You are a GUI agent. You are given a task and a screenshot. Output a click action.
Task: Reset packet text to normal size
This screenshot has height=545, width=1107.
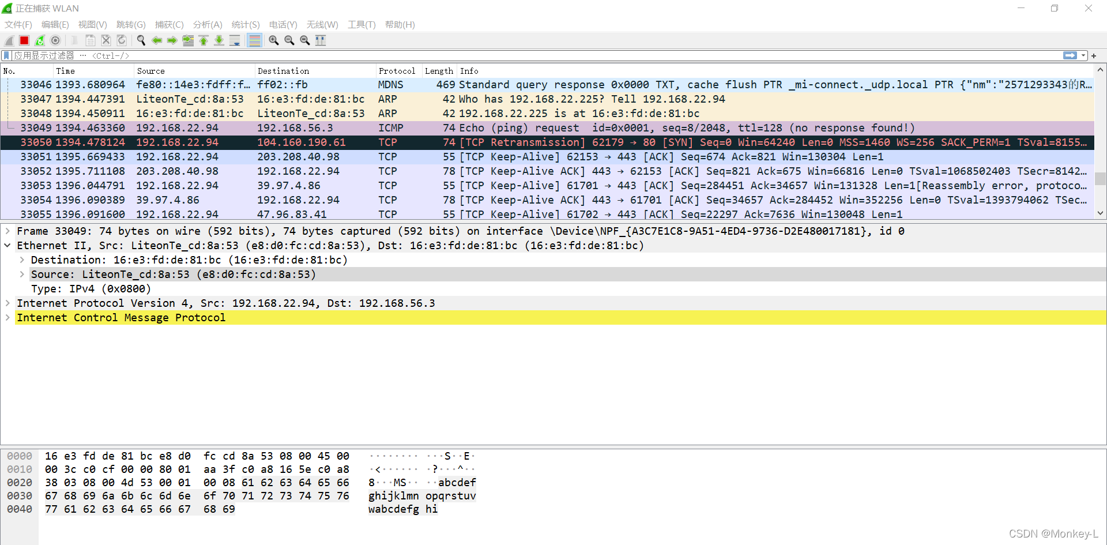pyautogui.click(x=305, y=40)
